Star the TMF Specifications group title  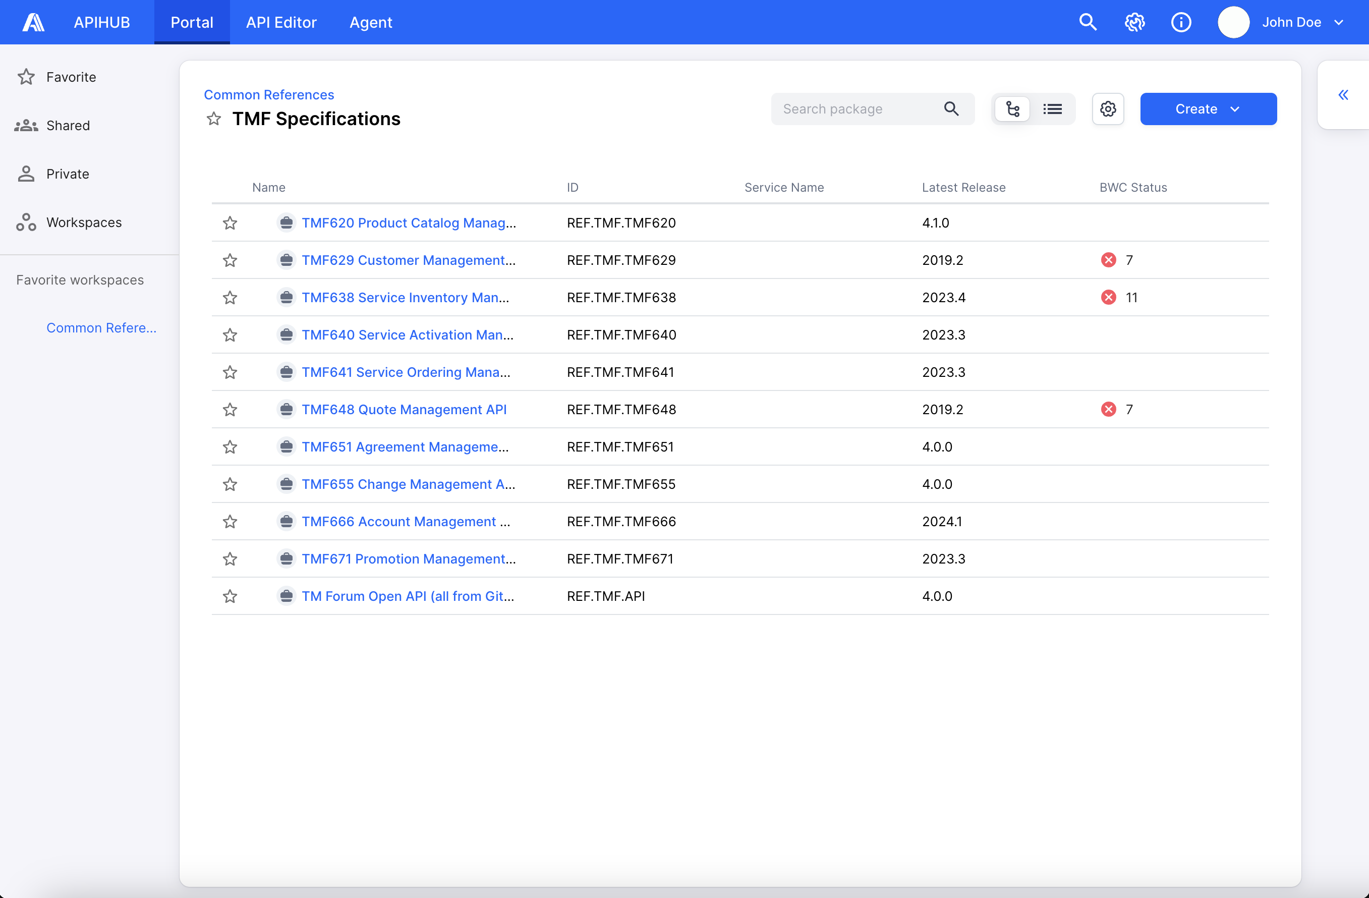(214, 119)
